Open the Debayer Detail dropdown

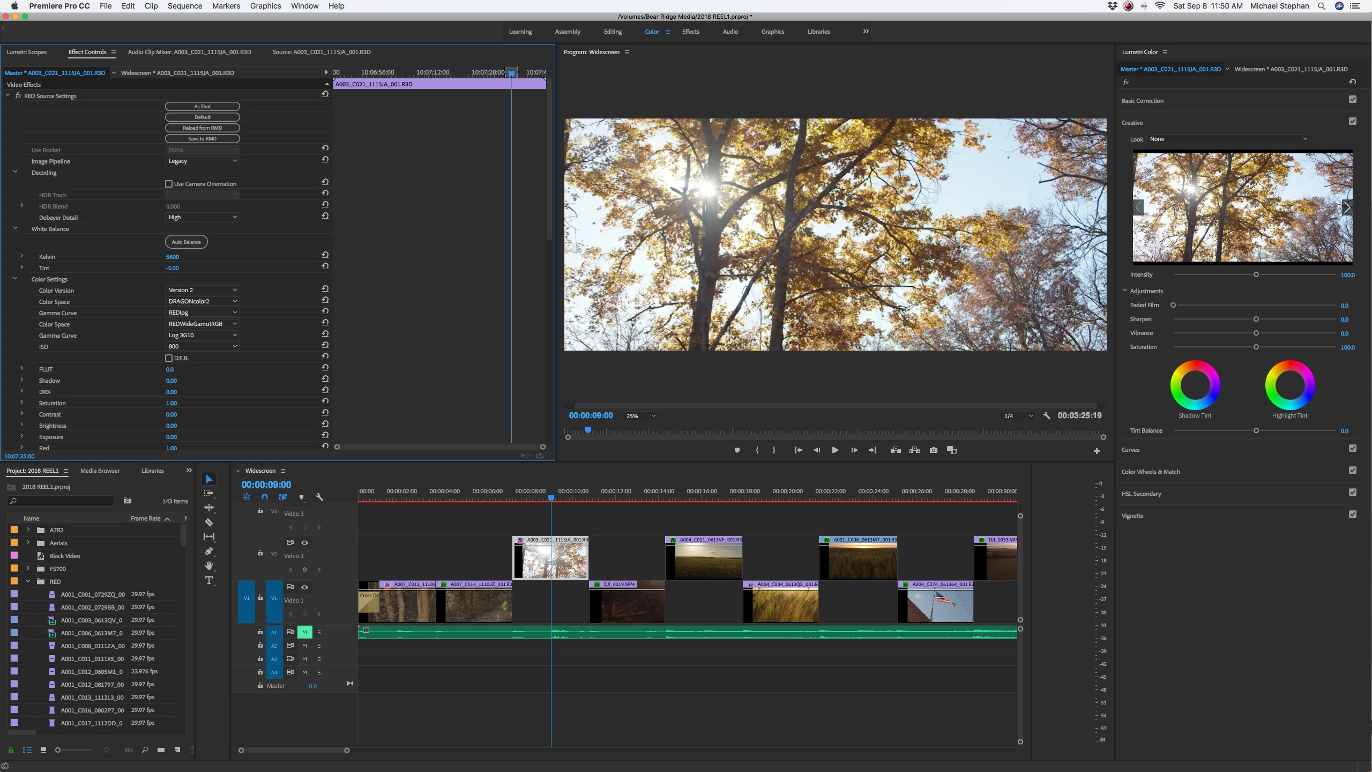coord(203,217)
